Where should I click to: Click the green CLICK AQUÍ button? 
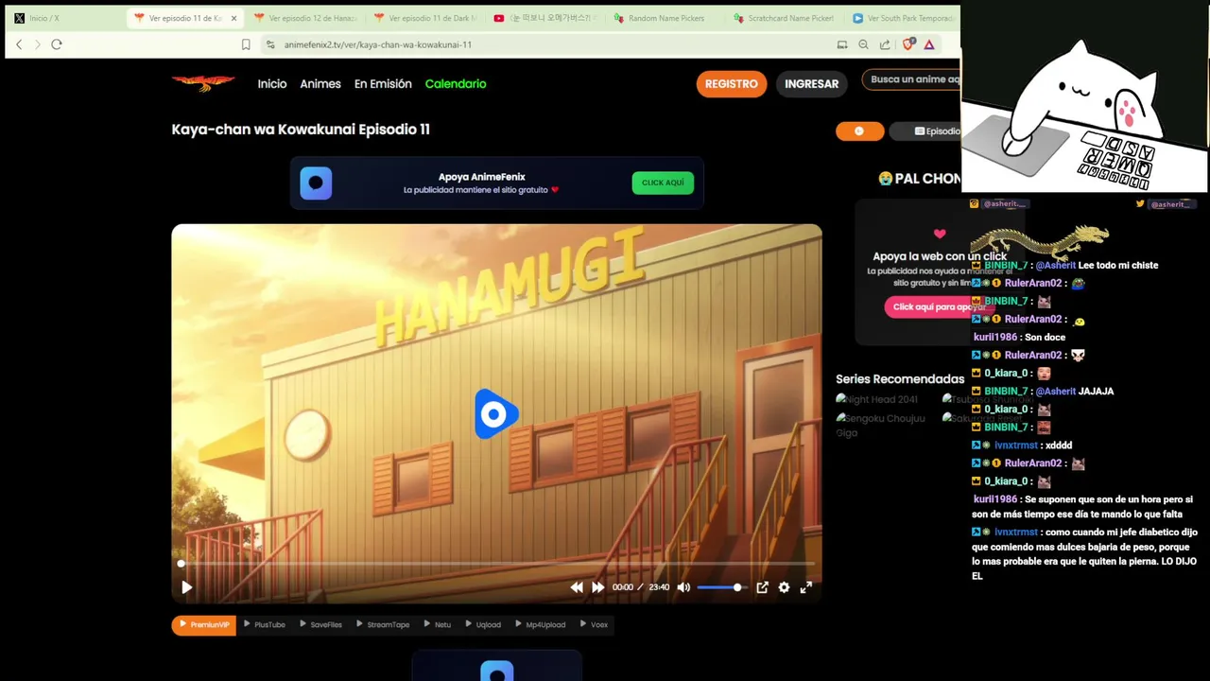pyautogui.click(x=663, y=183)
